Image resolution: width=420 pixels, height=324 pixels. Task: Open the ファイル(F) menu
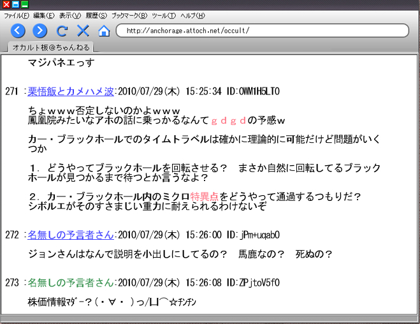[x=17, y=15]
